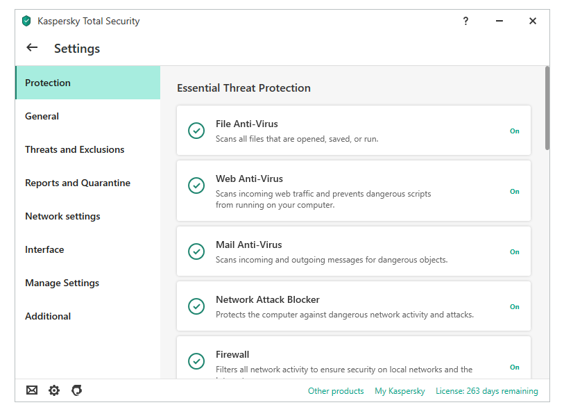This screenshot has width=564, height=414.
Task: Open Firewall settings title
Action: 232,354
